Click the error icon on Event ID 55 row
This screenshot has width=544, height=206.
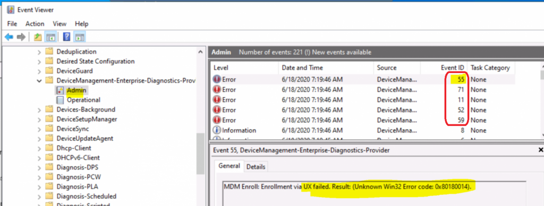217,79
